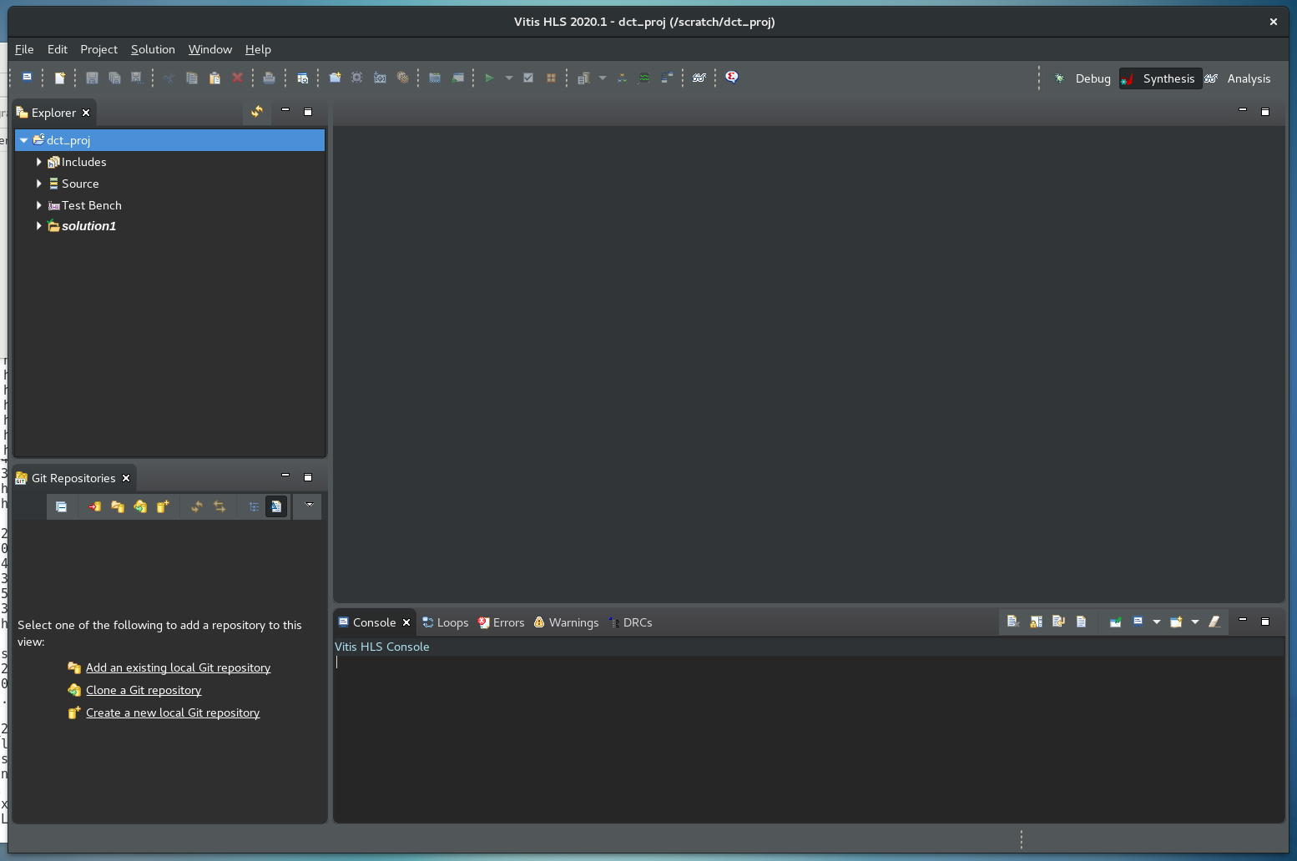Toggle Link with Editor and Selection in Git panel
This screenshot has height=861, width=1297.
coord(220,506)
